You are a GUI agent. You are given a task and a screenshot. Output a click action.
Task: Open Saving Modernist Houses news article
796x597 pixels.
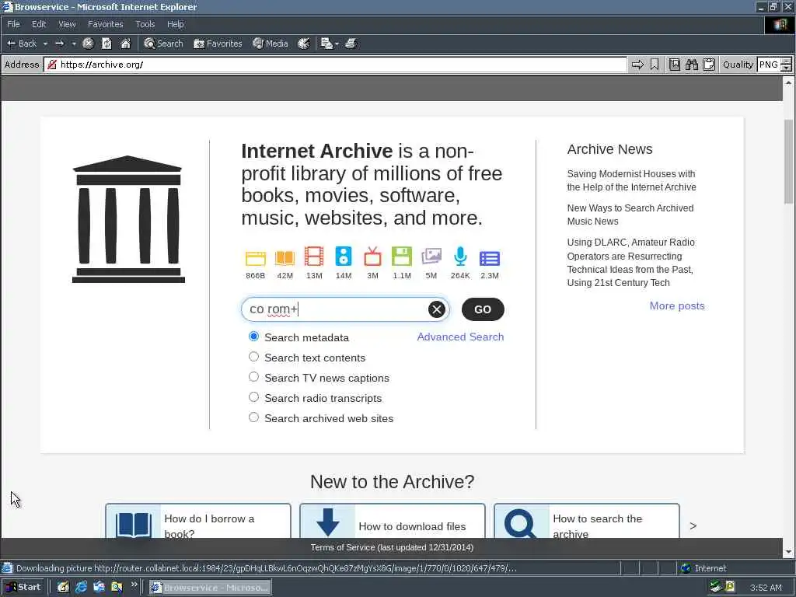click(631, 180)
